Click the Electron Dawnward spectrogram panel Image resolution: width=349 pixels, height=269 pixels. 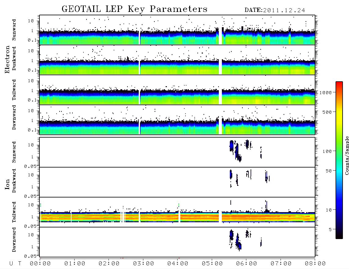[177, 120]
